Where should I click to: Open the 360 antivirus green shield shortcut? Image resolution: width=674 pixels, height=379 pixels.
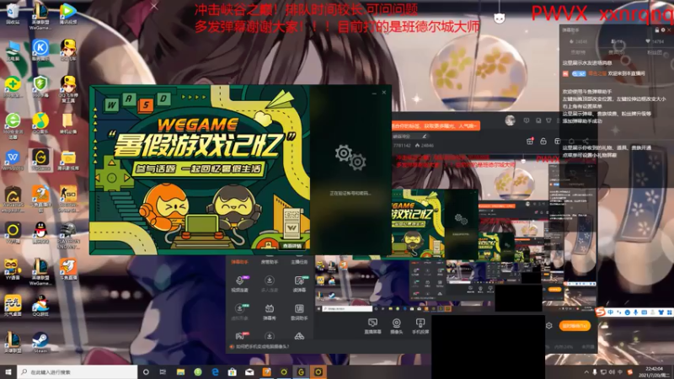[40, 86]
